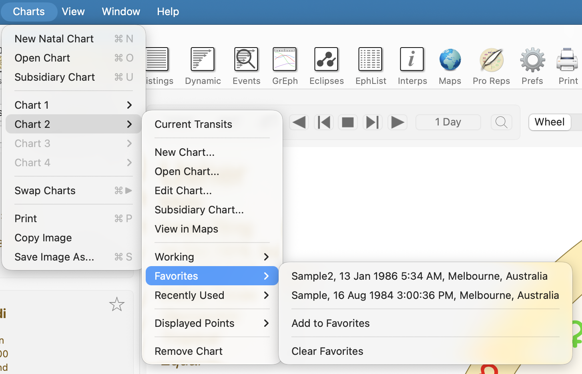
Task: Click the magnifying glass search button
Action: 502,122
